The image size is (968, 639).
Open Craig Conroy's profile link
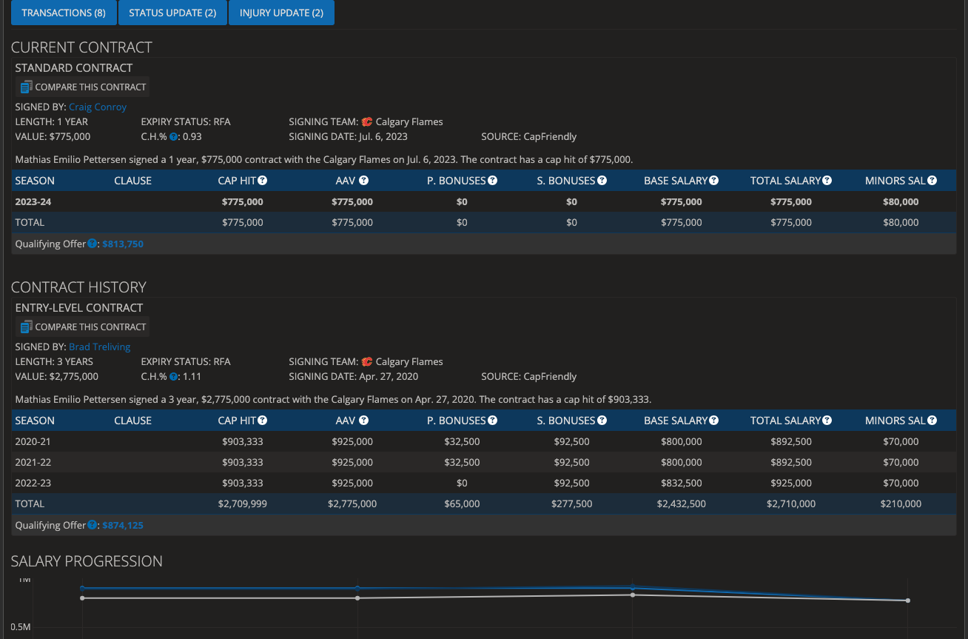click(98, 107)
